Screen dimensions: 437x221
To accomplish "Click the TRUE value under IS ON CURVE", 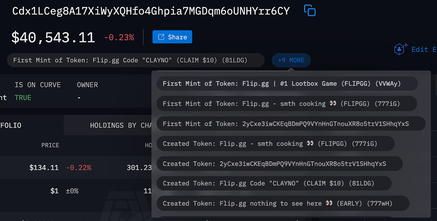I will point(23,98).
